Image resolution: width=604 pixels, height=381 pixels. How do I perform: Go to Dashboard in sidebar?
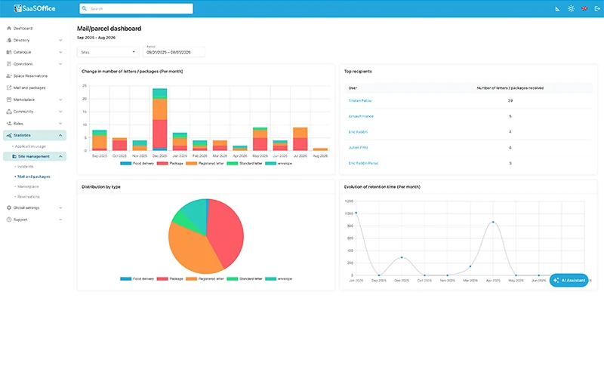tap(23, 28)
